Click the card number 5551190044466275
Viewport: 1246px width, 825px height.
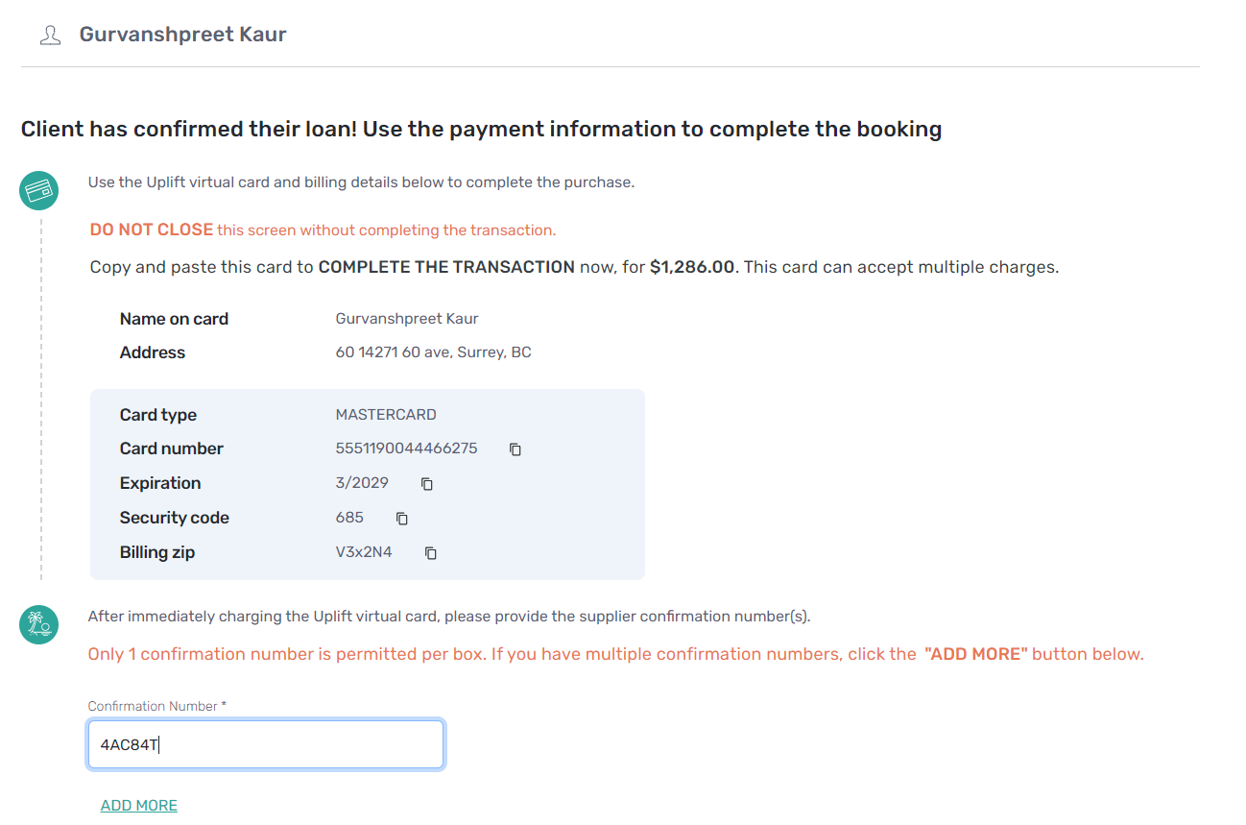pyautogui.click(x=406, y=449)
